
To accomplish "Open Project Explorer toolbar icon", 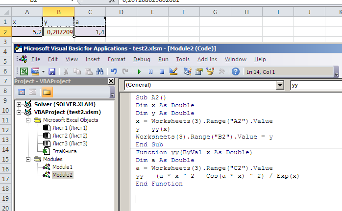I will click(187, 71).
